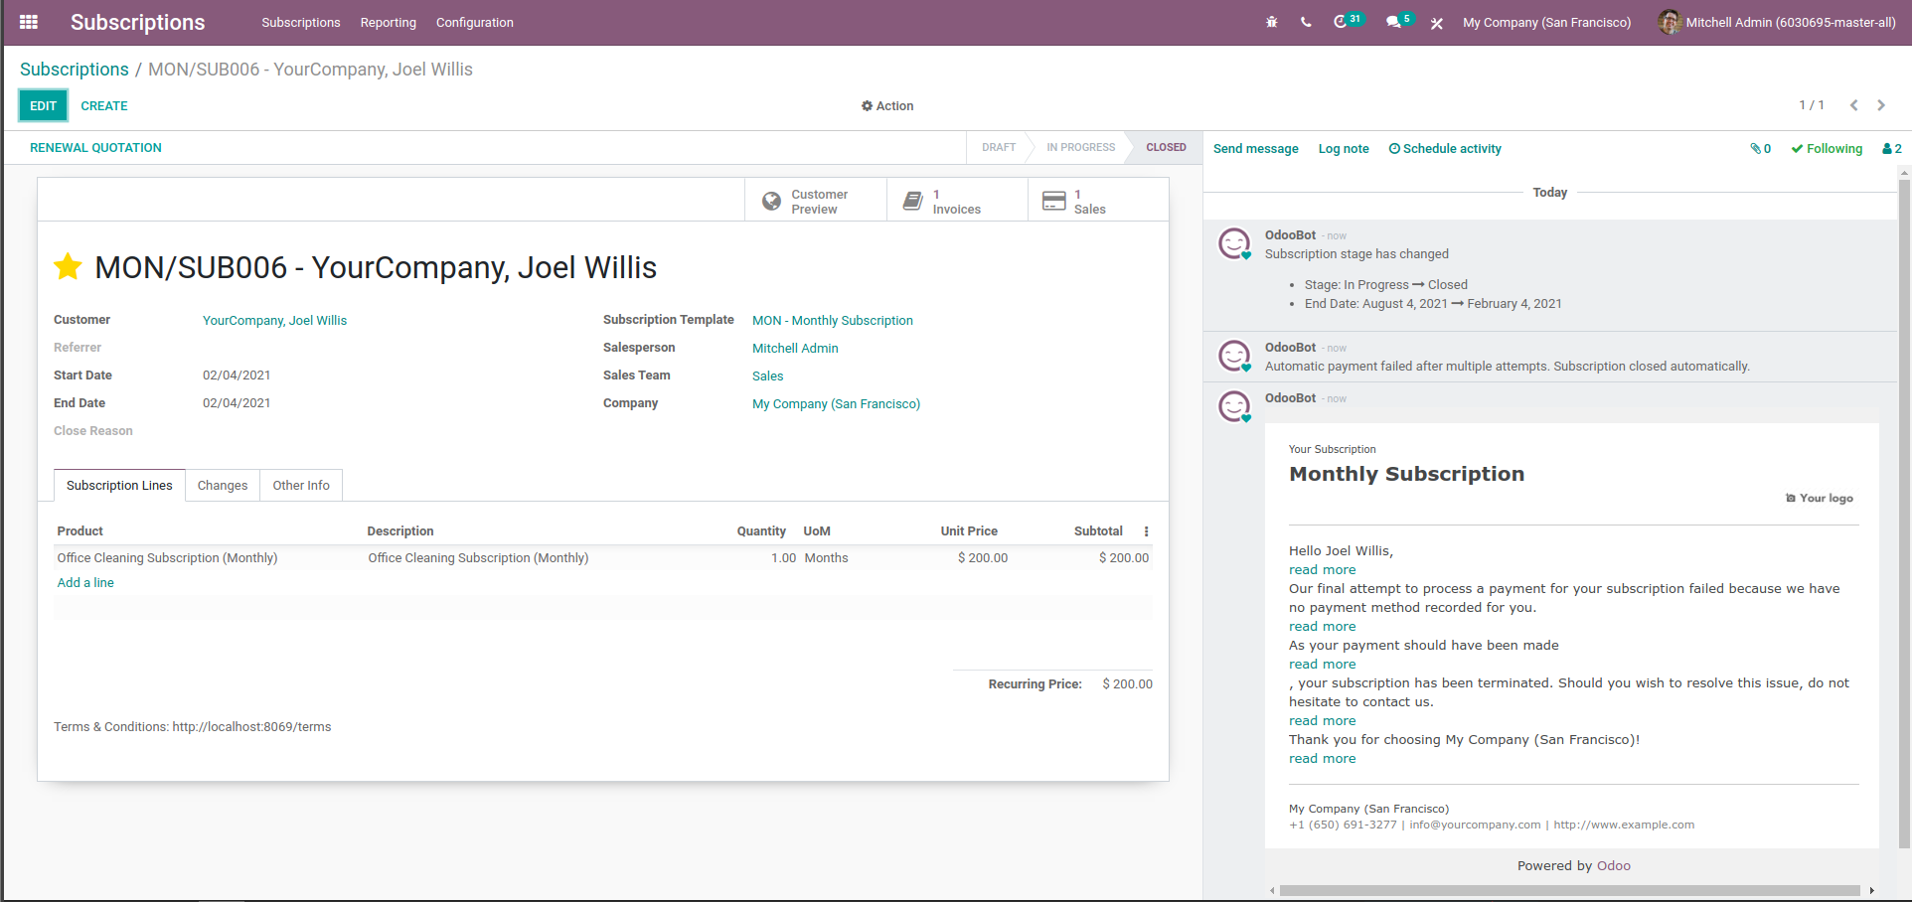The height and width of the screenshot is (902, 1912).
Task: Toggle the Following status
Action: [x=1827, y=149]
